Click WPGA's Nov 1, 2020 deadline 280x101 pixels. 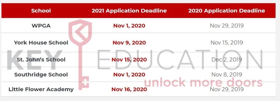(x=129, y=26)
